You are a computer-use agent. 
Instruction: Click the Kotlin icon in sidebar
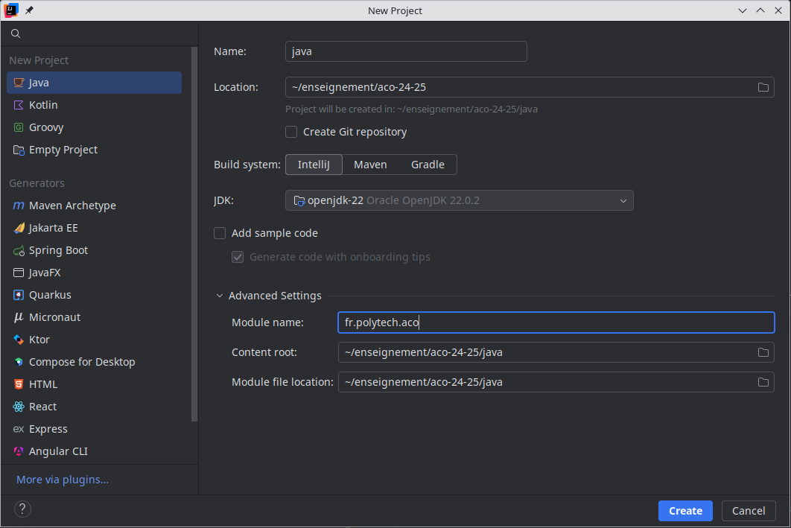click(x=19, y=105)
